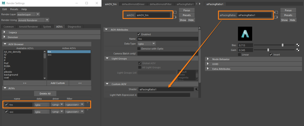
Task: Click Focus button in aiAOV panel
Action: coord(186,10)
